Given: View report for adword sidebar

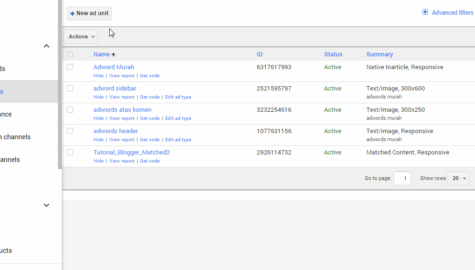Looking at the screenshot, I should point(121,97).
